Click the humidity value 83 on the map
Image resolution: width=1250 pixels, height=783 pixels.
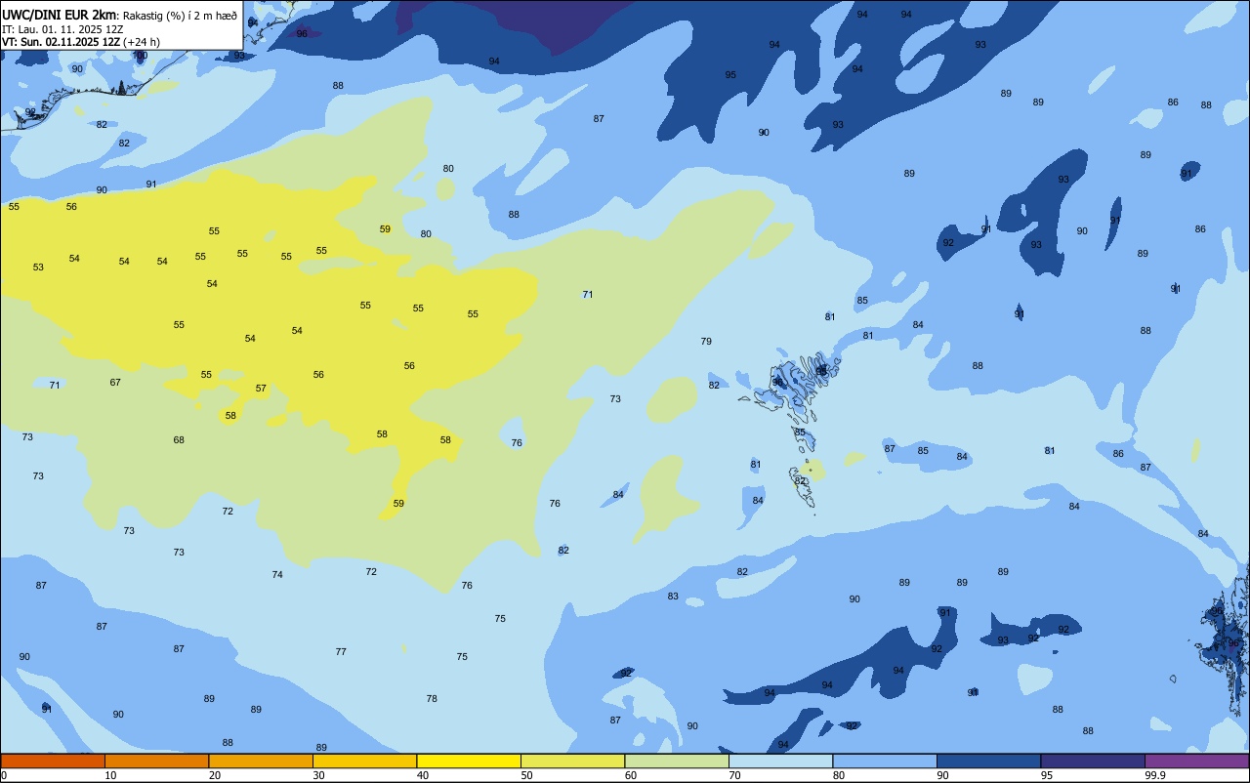(x=673, y=597)
